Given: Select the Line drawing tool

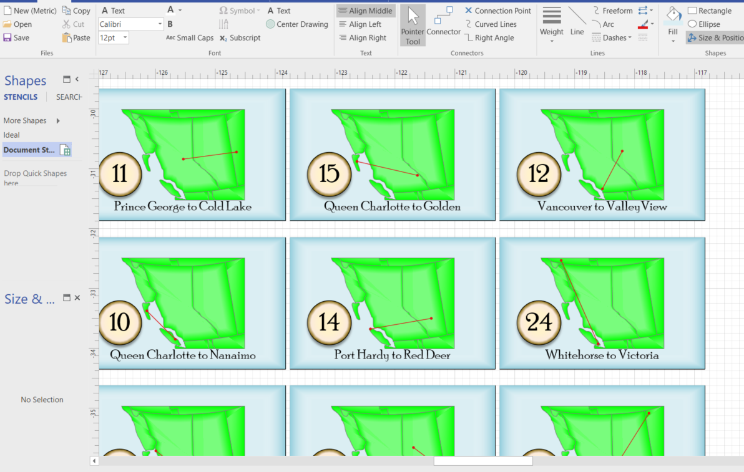Looking at the screenshot, I should click(577, 22).
